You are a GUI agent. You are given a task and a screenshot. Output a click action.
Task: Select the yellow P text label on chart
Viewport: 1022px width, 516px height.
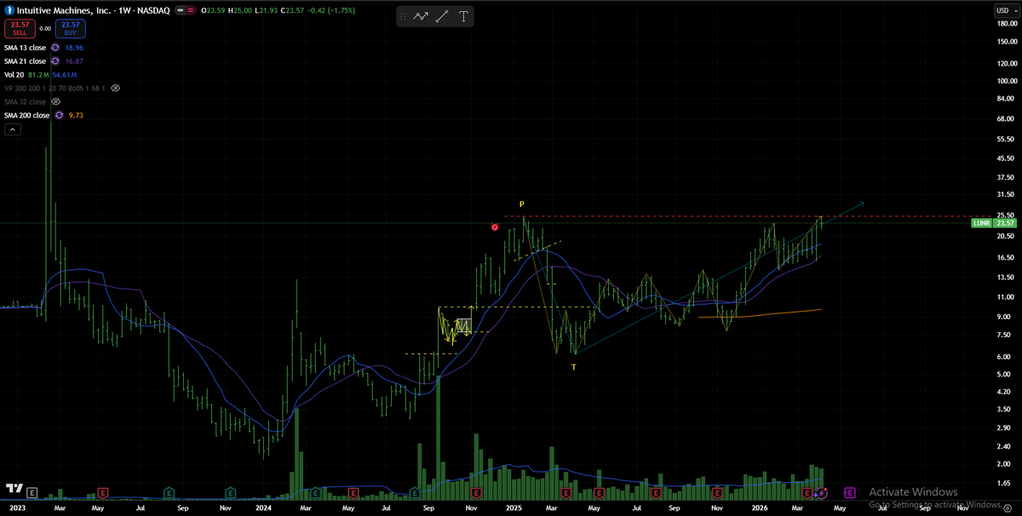click(x=522, y=204)
